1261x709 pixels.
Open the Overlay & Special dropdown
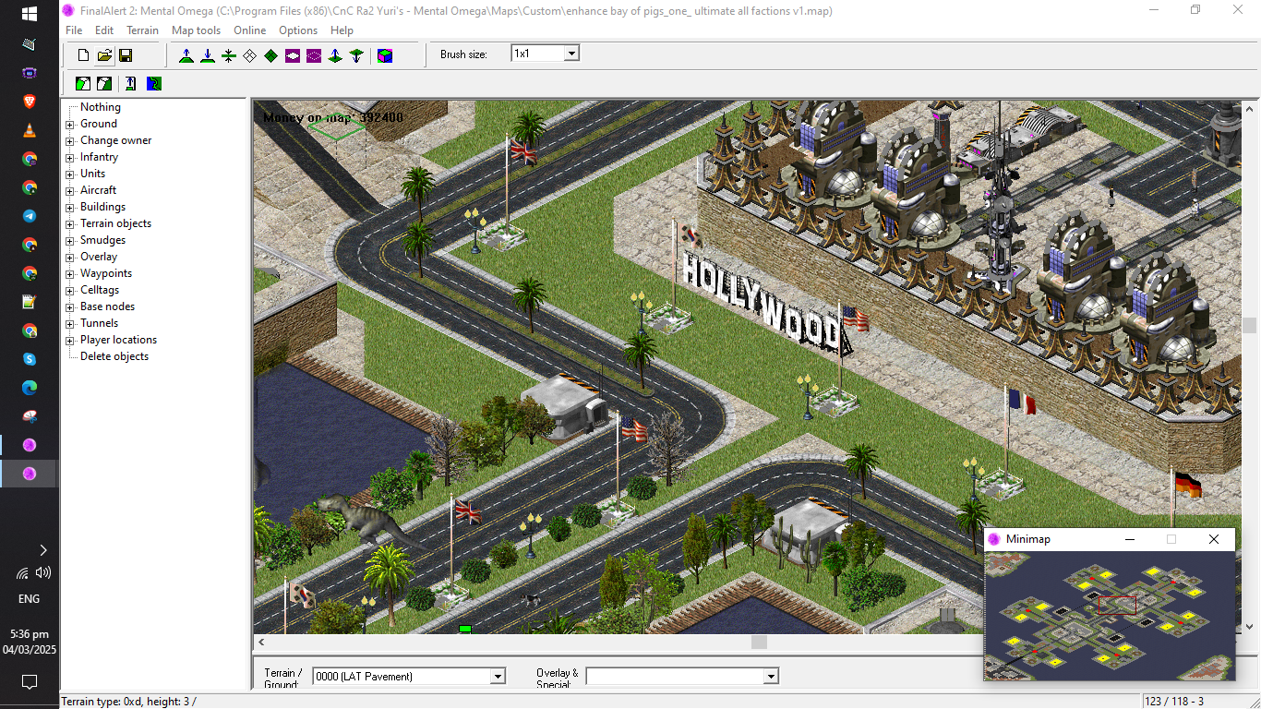[x=771, y=677]
